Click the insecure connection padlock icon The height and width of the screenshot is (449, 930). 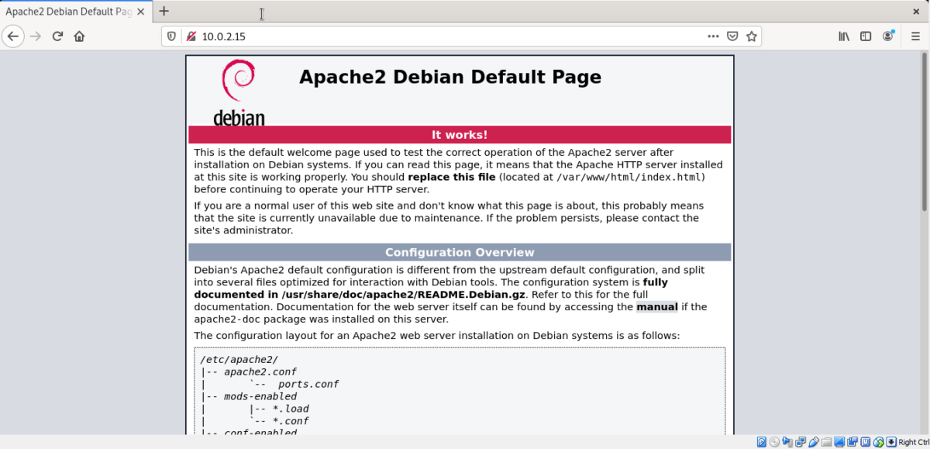191,36
